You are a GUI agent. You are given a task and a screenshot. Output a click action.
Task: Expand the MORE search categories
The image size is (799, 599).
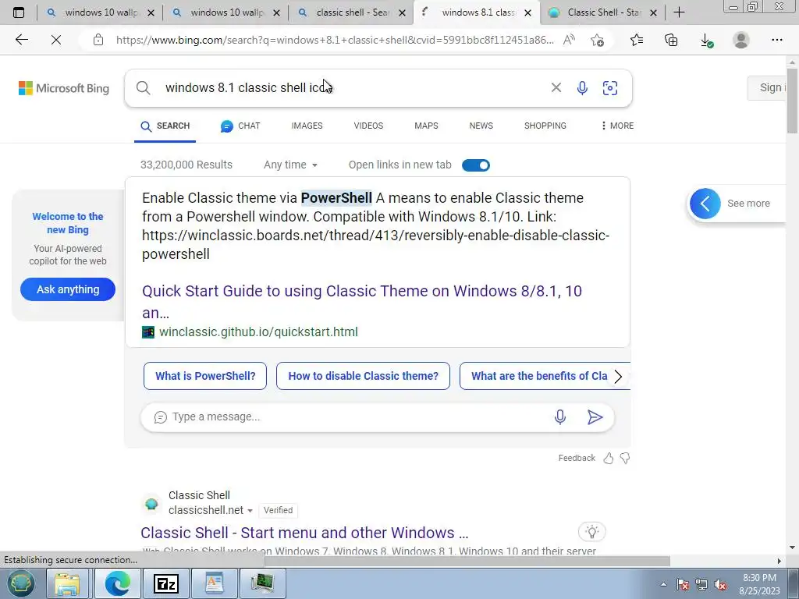click(x=617, y=126)
